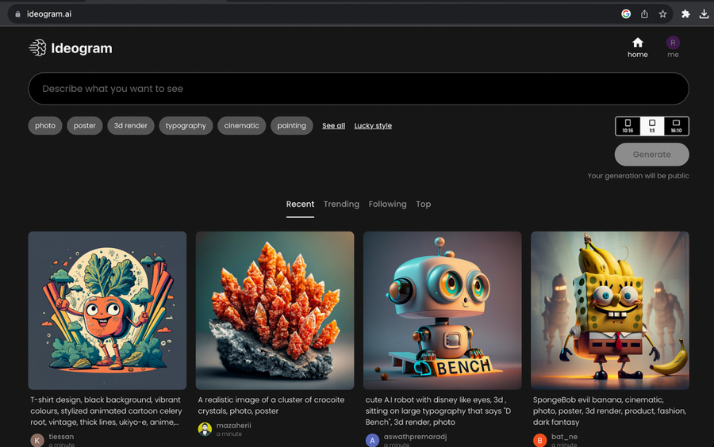Click the ideogram.ai address bar URL

click(49, 14)
